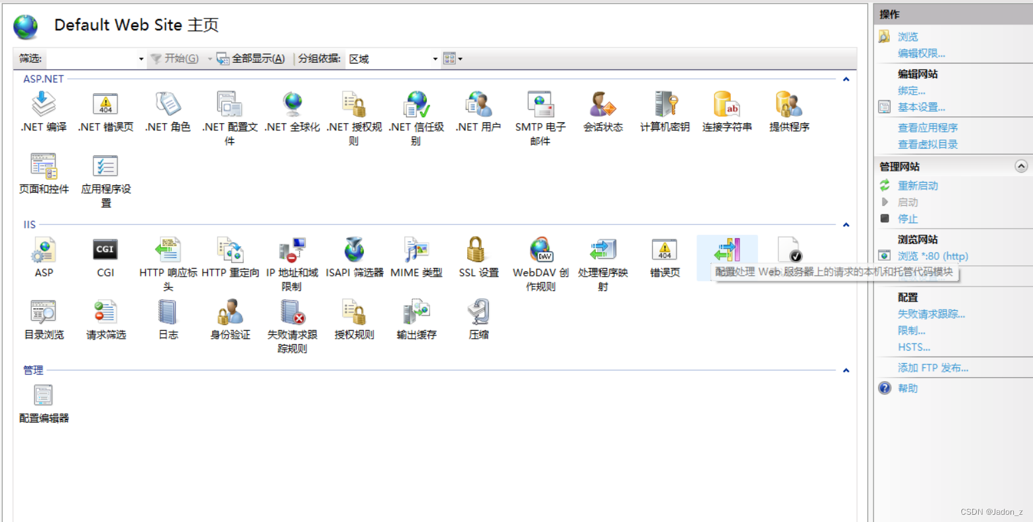
Task: Open the 开始(G) dropdown arrow
Action: pos(210,59)
